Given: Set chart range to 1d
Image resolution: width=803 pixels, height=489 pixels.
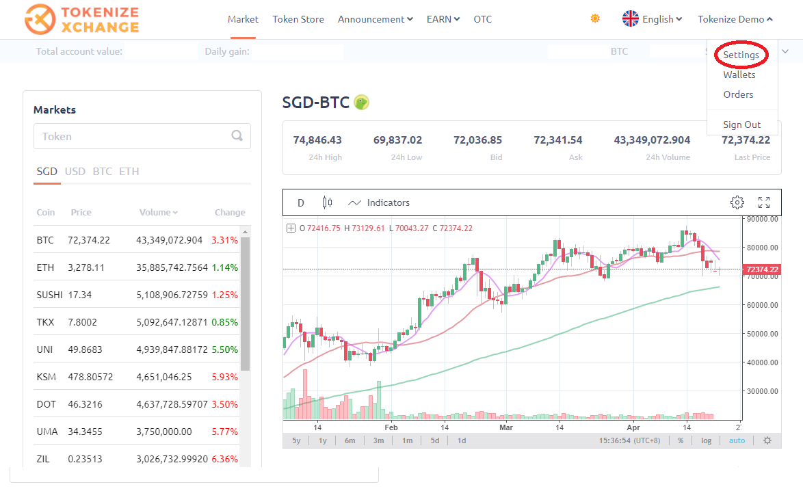Looking at the screenshot, I should tap(462, 440).
